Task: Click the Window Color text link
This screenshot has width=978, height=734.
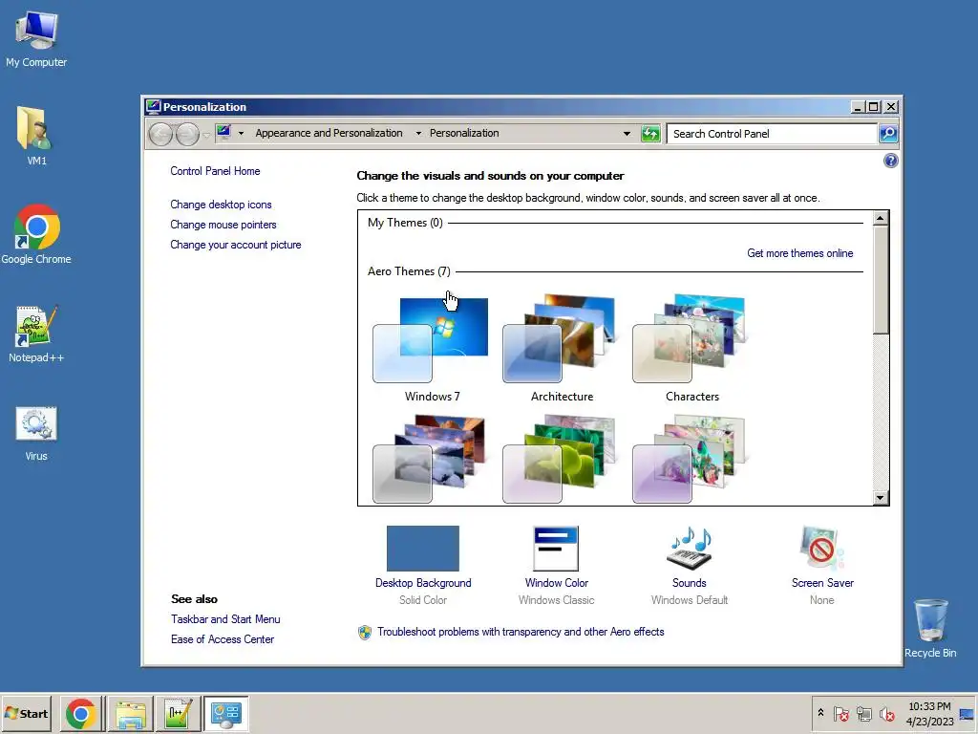Action: click(557, 583)
